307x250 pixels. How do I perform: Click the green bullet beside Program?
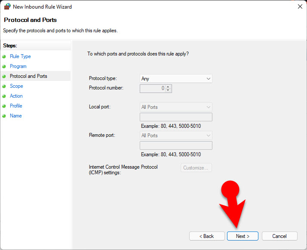coord(4,66)
